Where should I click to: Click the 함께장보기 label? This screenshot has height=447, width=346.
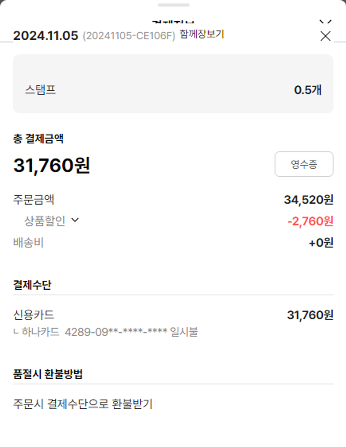tap(202, 34)
